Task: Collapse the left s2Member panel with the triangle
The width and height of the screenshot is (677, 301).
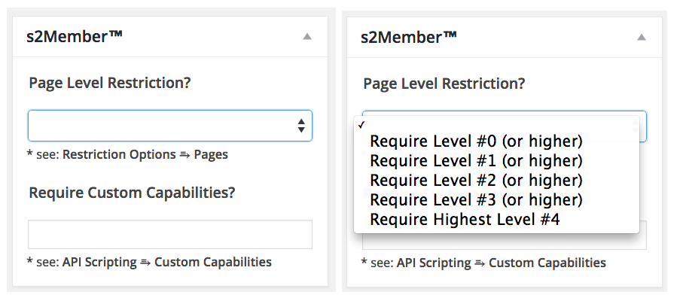Action: tap(307, 37)
